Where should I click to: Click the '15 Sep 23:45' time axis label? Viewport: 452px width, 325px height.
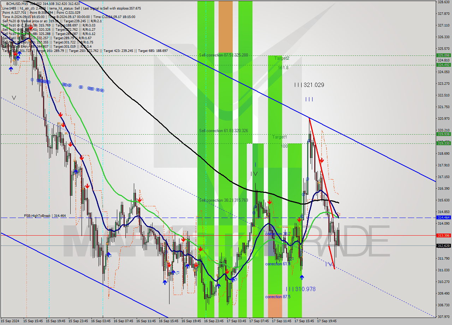click(x=78, y=321)
